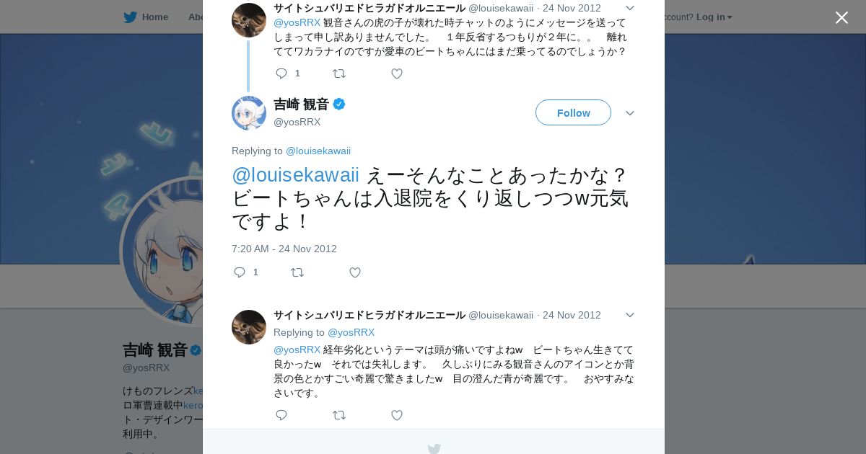Click the verified badge next to 吉崎 観音
This screenshot has width=866, height=454.
(x=339, y=104)
